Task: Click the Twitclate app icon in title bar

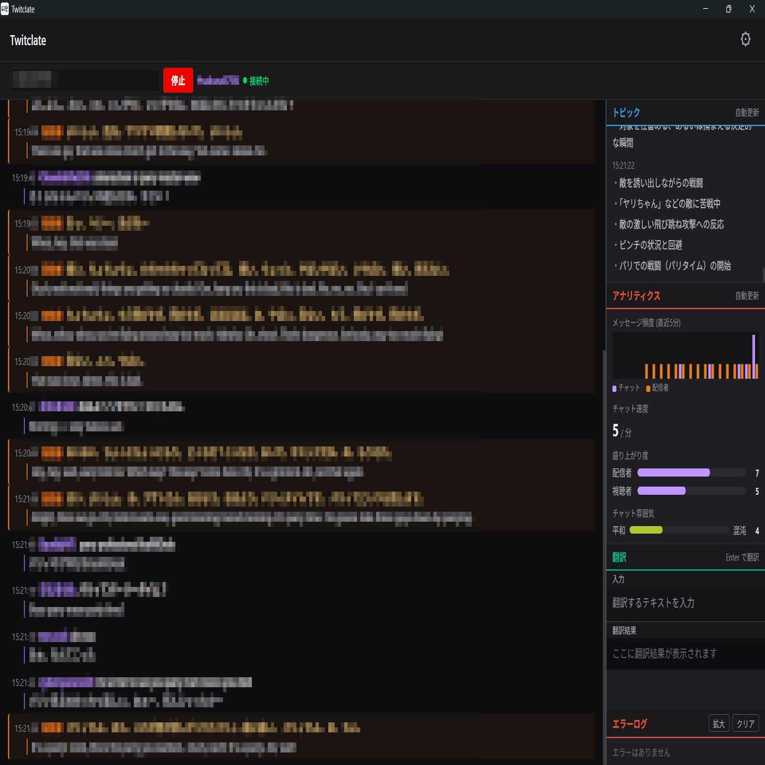Action: pos(5,9)
